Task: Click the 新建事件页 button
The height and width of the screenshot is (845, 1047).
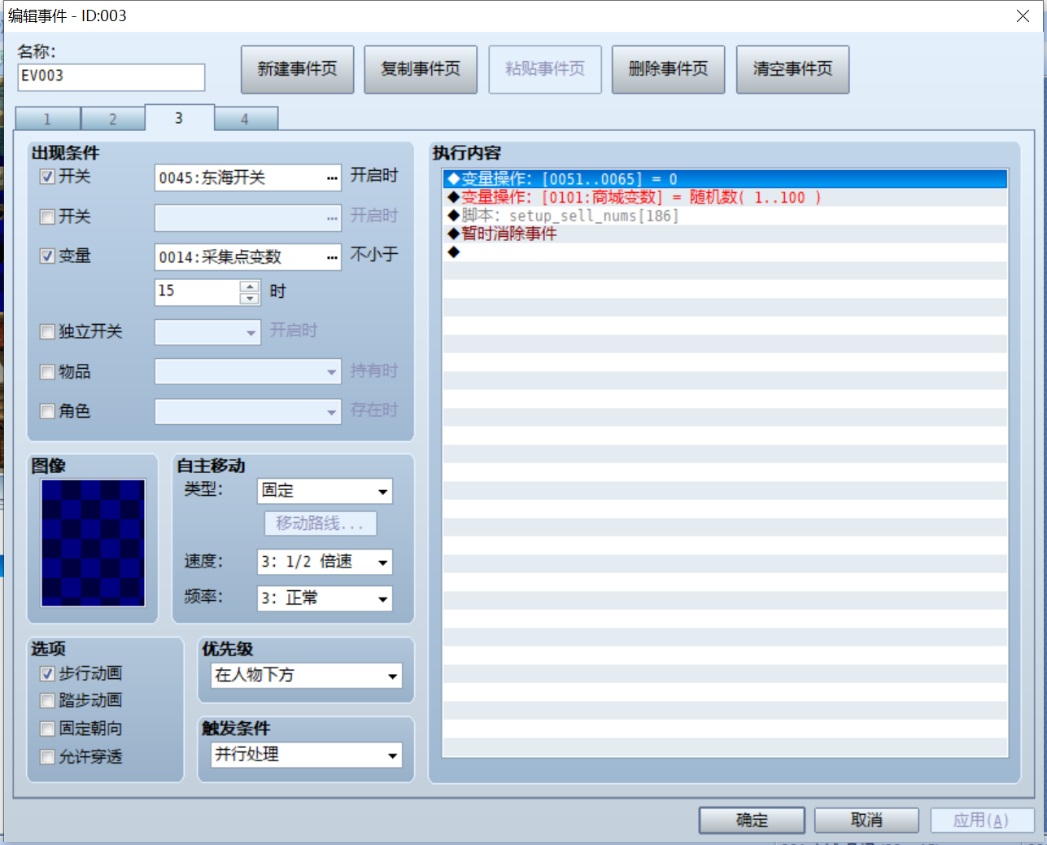Action: [x=297, y=69]
